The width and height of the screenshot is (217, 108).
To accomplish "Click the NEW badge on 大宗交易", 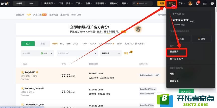I will 44,15.
